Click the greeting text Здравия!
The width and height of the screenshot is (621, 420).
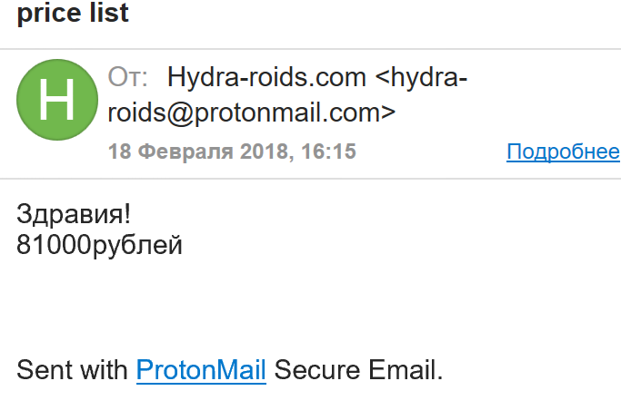[x=74, y=214]
